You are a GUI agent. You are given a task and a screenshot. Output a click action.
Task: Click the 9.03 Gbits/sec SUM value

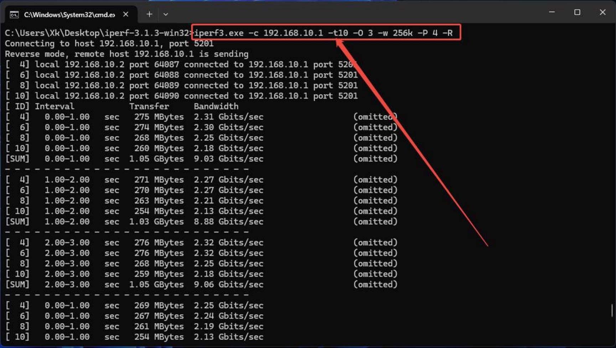click(228, 159)
